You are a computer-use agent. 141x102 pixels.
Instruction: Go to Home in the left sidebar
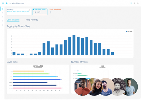click(x=3, y=9)
